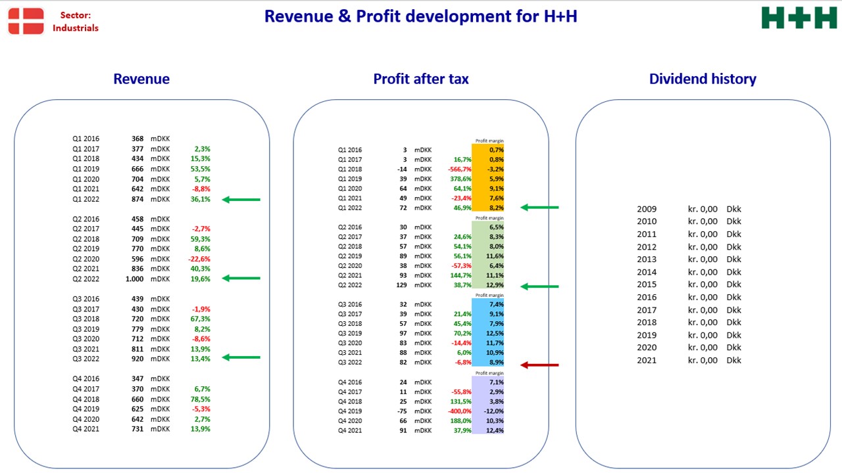Click the profit change value "131,5%"
This screenshot has width=842, height=473.
click(460, 401)
